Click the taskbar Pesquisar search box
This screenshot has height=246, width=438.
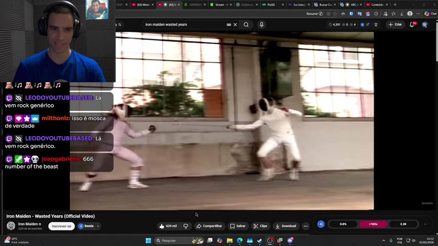tap(179, 241)
